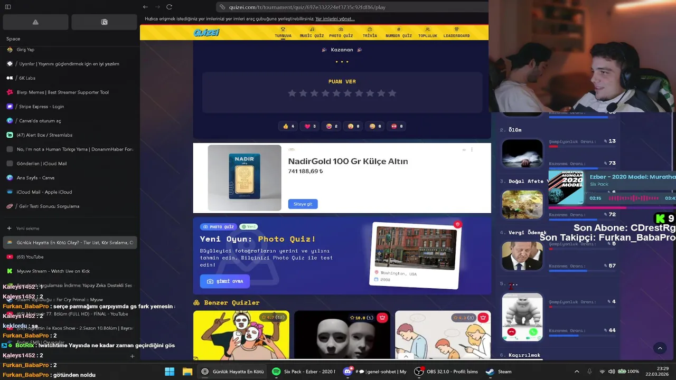
Task: Open the Leaderboard tab
Action: point(456,33)
